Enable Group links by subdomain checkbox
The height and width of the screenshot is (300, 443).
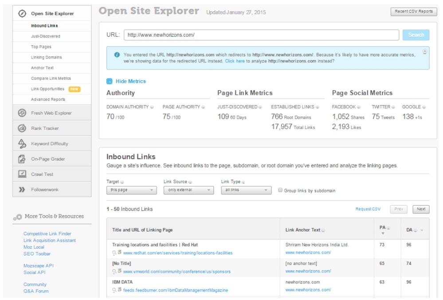(x=280, y=190)
